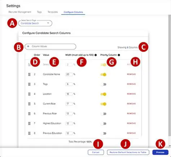
Task: Remove the Candidate Name column
Action: (131, 74)
